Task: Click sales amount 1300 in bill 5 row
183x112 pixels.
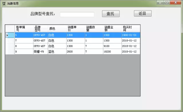Action: click(112, 35)
